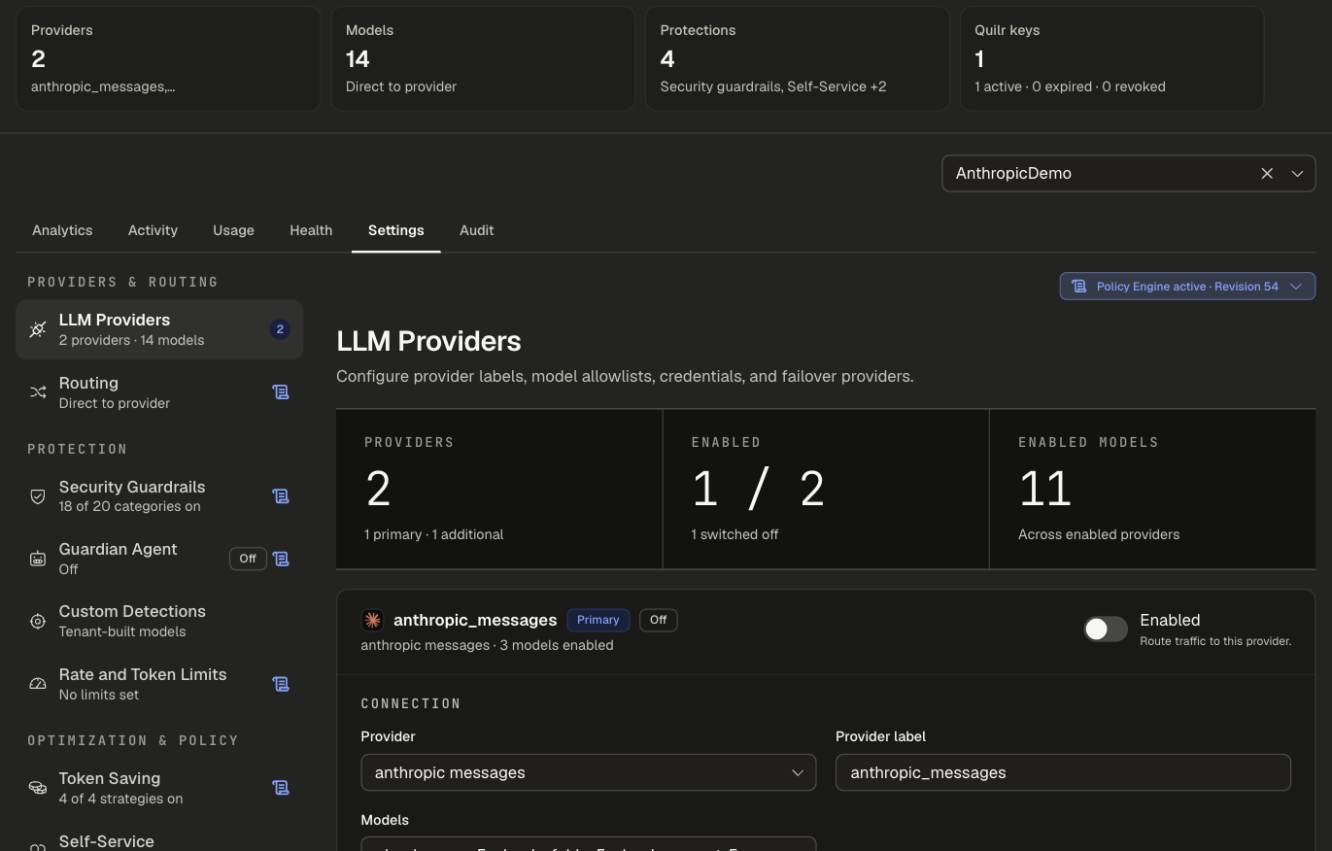
Task: Open the Custom Detections section
Action: (x=159, y=622)
